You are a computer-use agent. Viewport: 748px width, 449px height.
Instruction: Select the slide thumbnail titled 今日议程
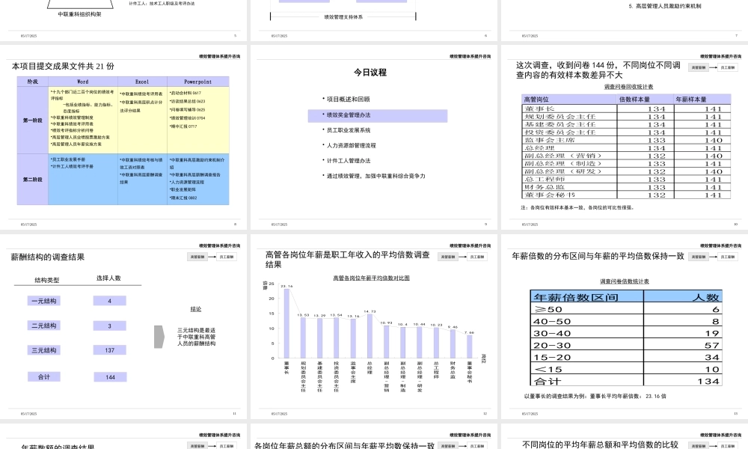click(x=373, y=137)
